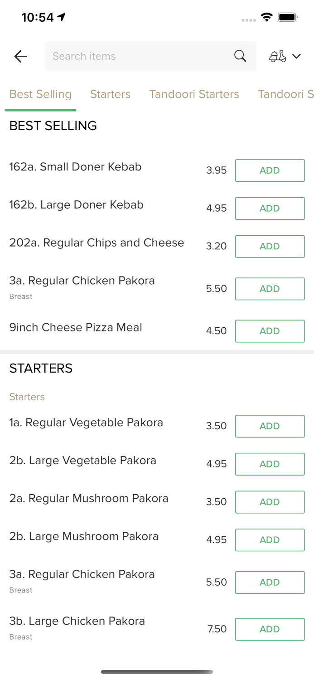Focus the Search items field
Screen dimensions: 314x680
point(136,56)
